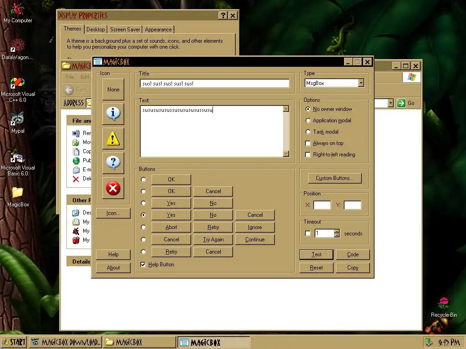
Task: Open the MagicBox folder on desktop
Action: (x=18, y=197)
